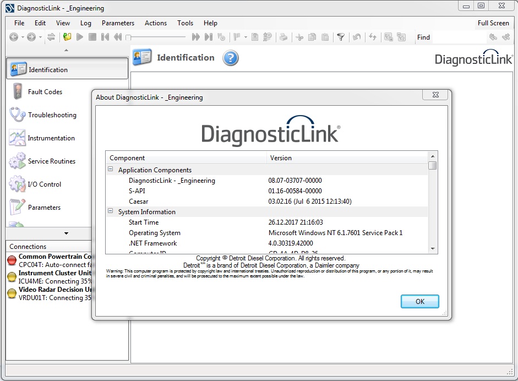Click the printer icon in toolbar
This screenshot has height=381, width=518.
point(283,37)
